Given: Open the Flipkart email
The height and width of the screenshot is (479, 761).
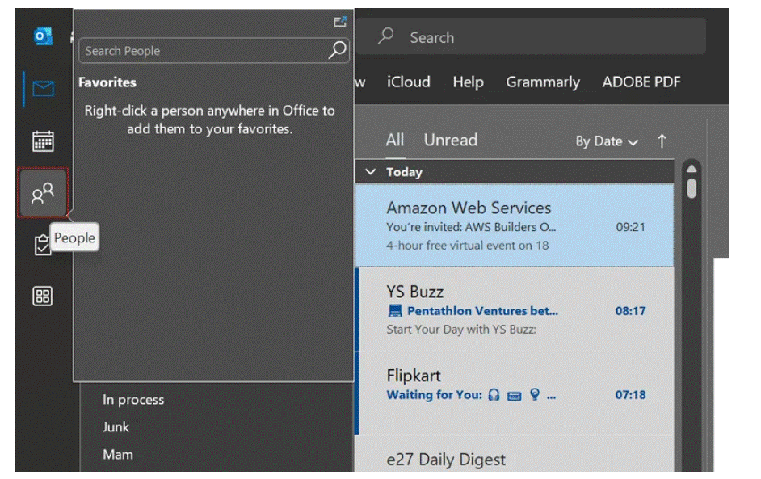Looking at the screenshot, I should click(x=515, y=393).
